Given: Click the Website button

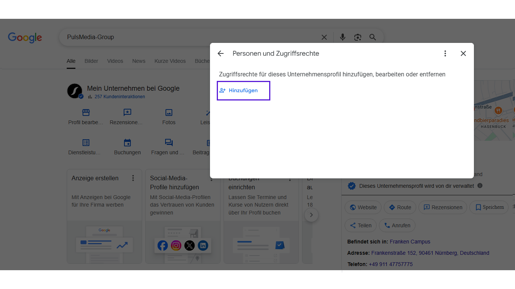Looking at the screenshot, I should point(363,207).
